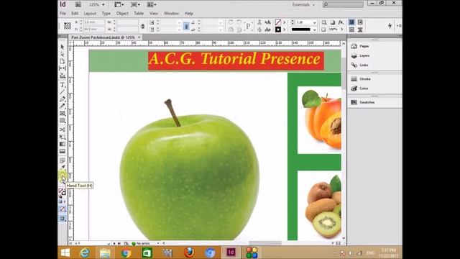The width and height of the screenshot is (460, 259).
Task: Close the Pan Zoom Pasteboard document tab
Action: tap(139, 37)
